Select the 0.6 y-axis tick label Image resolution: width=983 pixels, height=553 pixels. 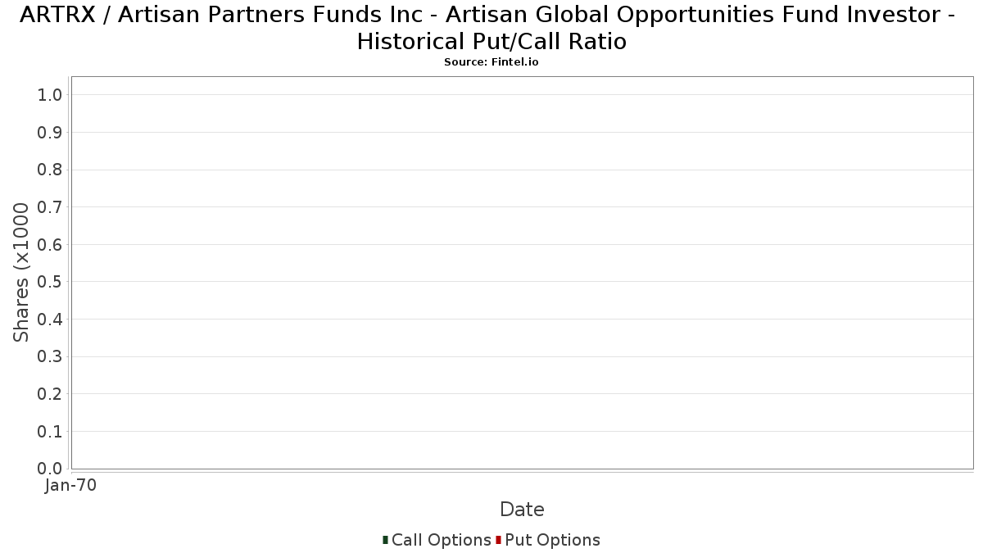click(x=50, y=245)
